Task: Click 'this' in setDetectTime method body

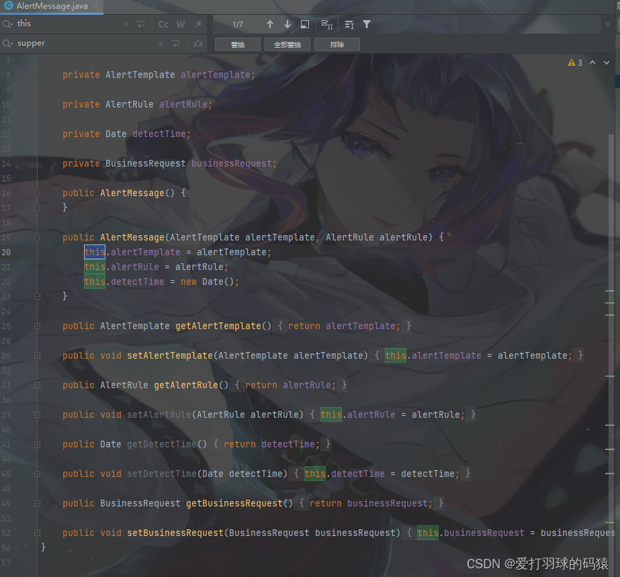Action: 315,474
